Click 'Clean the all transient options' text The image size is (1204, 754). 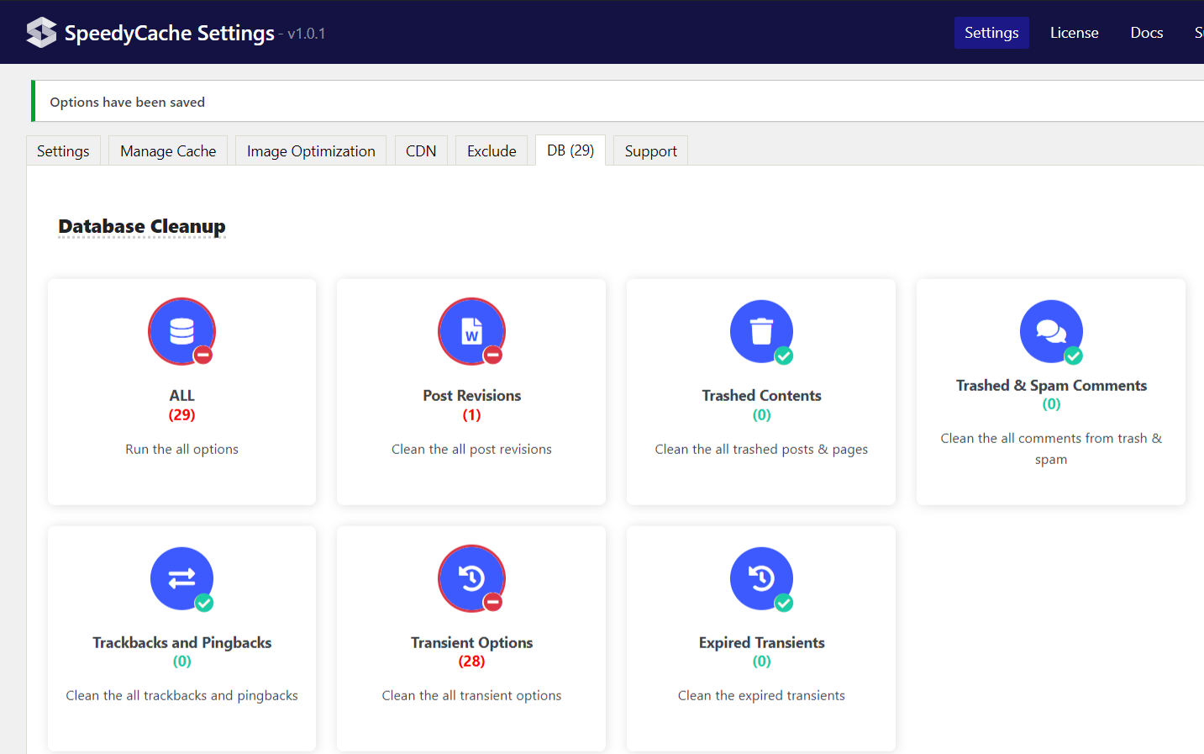point(471,695)
